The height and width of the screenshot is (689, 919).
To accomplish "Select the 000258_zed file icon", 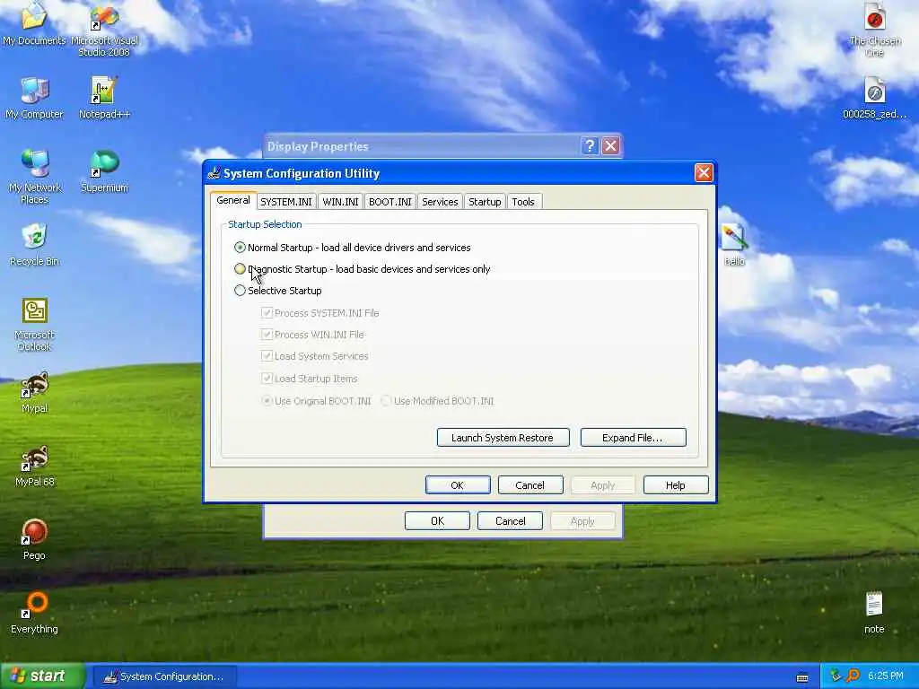I will pyautogui.click(x=874, y=97).
